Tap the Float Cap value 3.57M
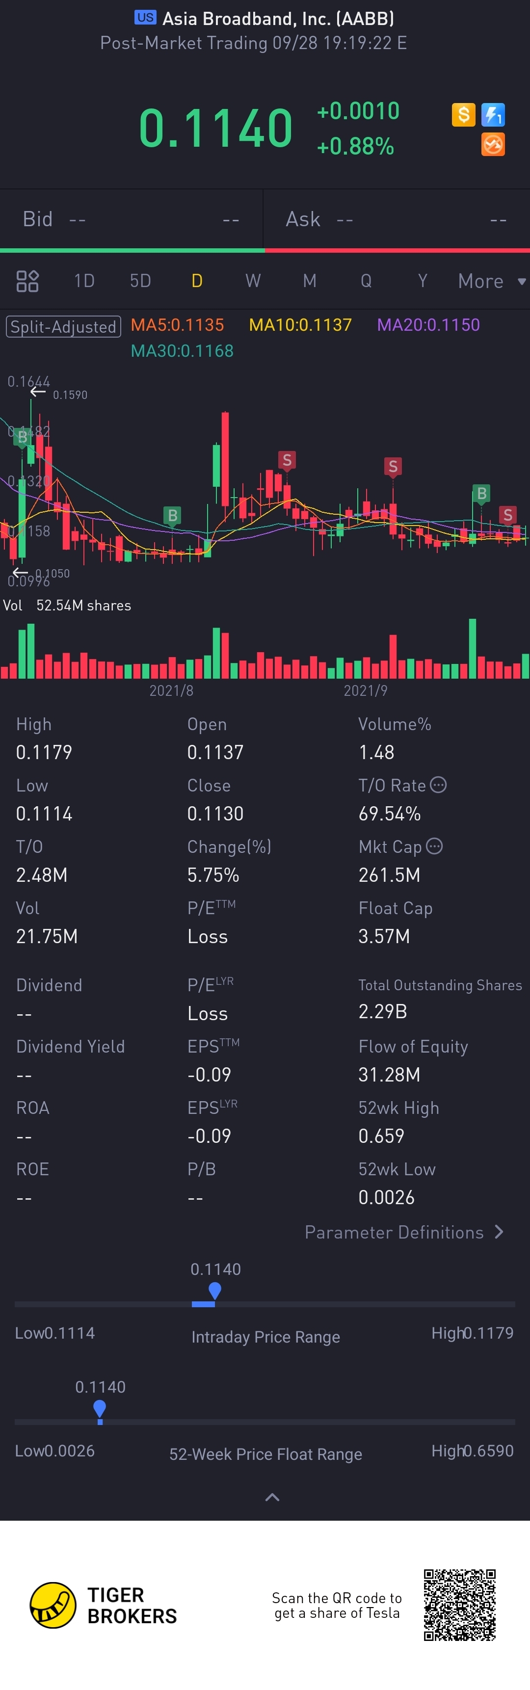Image resolution: width=530 pixels, height=1690 pixels. tap(384, 936)
